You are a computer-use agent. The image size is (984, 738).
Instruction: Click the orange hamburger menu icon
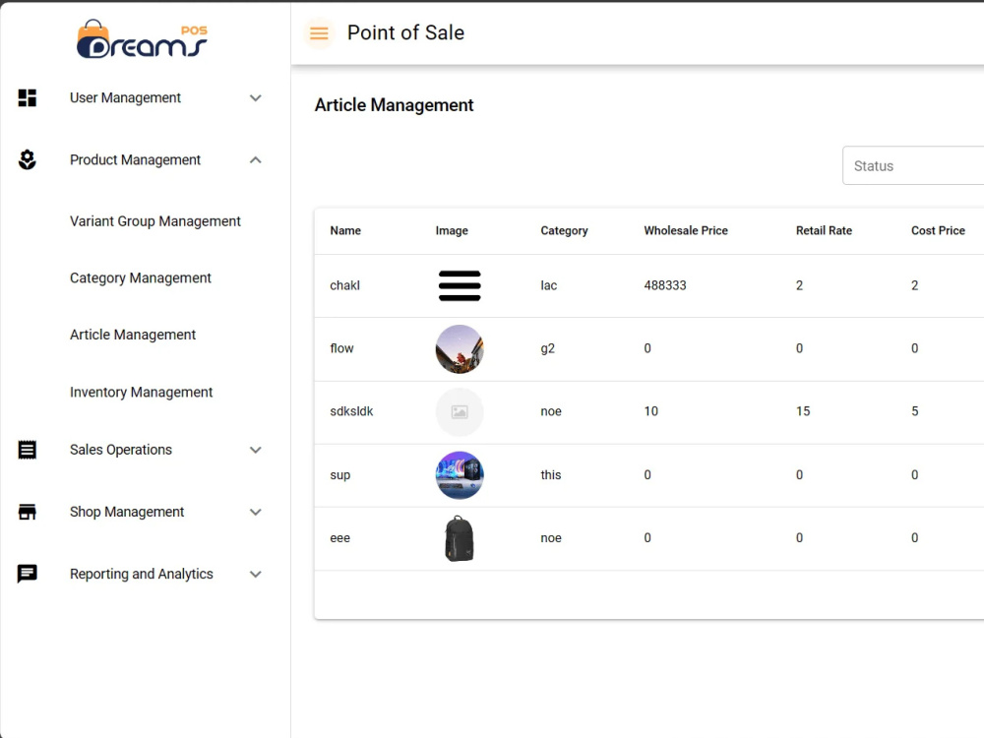[319, 33]
